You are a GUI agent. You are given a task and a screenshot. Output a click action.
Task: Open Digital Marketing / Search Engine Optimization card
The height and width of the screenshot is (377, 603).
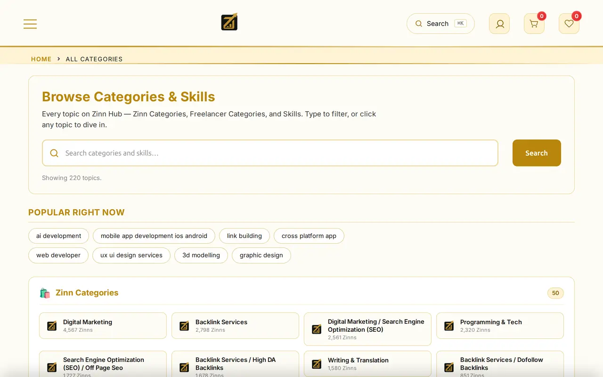[367, 329]
